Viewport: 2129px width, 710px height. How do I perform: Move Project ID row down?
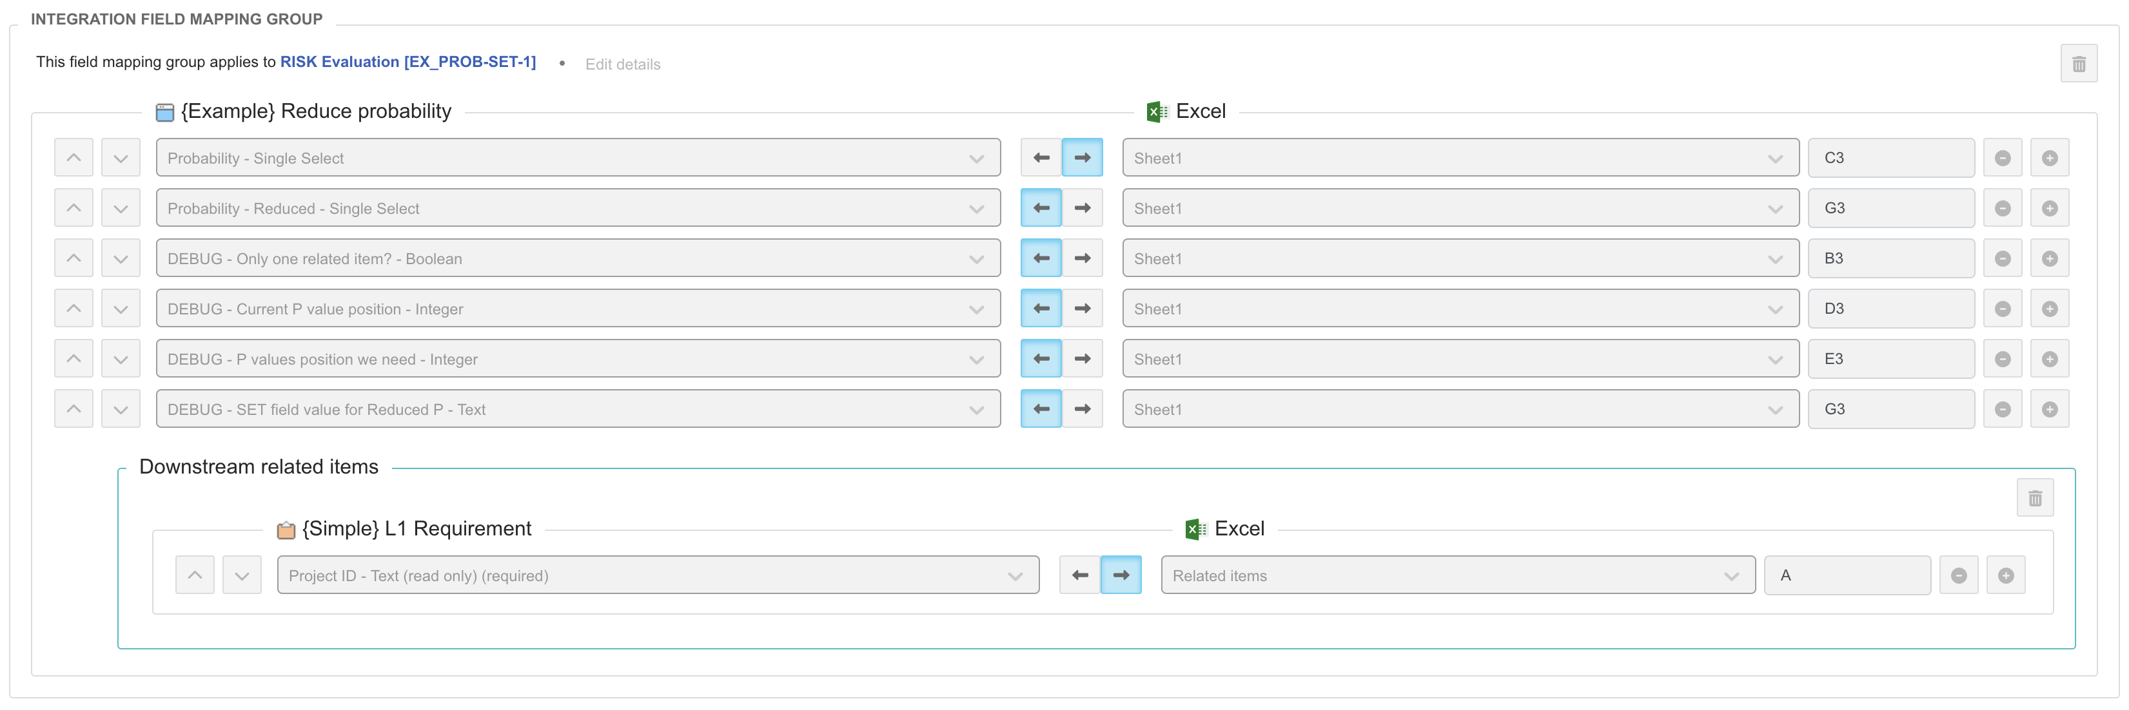[x=242, y=575]
